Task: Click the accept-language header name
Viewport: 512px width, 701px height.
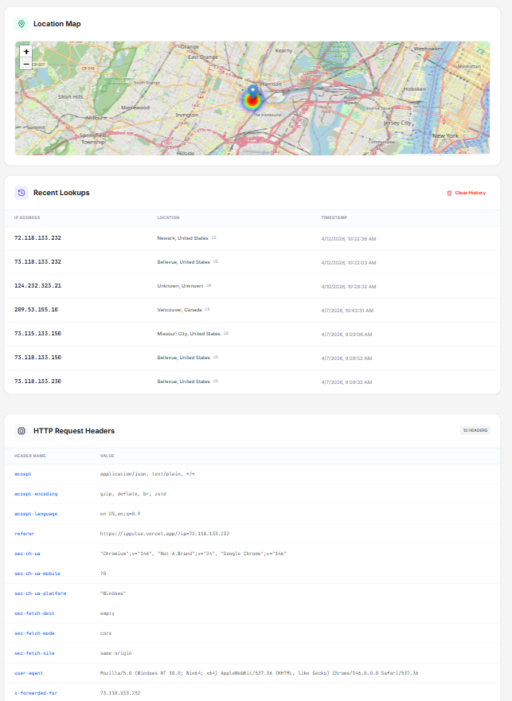Action: (x=36, y=514)
